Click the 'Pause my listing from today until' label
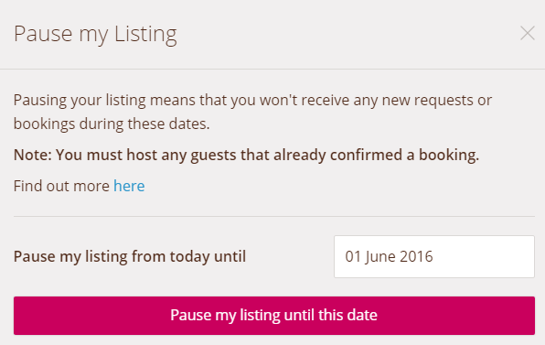This screenshot has width=545, height=345. pos(130,257)
